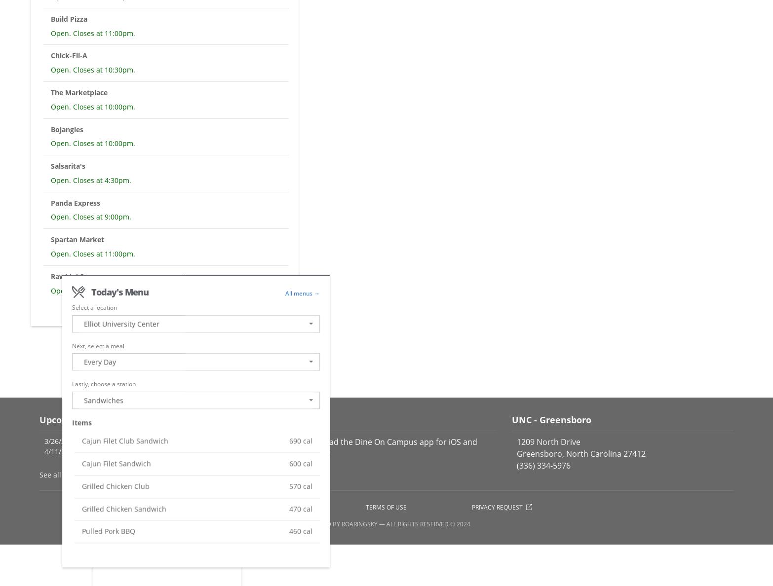This screenshot has width=773, height=586.
Task: Choose Grilled Chicken Club from items
Action: [116, 486]
